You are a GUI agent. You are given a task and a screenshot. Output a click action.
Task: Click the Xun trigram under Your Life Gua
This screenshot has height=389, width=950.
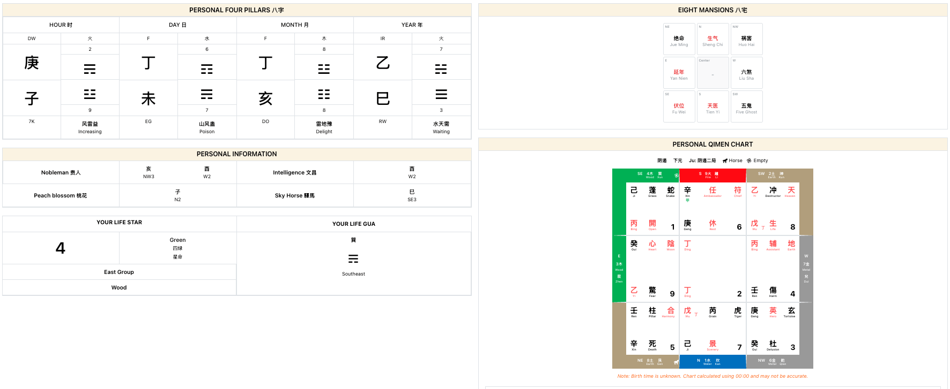[353, 258]
